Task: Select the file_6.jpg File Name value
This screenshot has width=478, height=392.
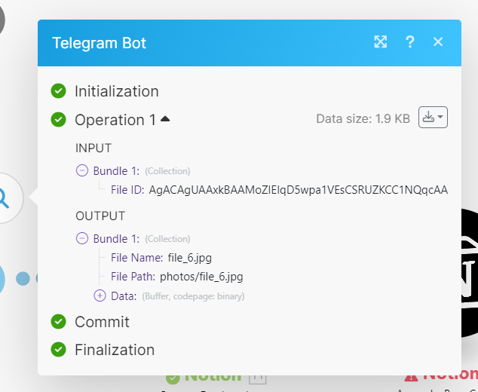Action: (184, 258)
